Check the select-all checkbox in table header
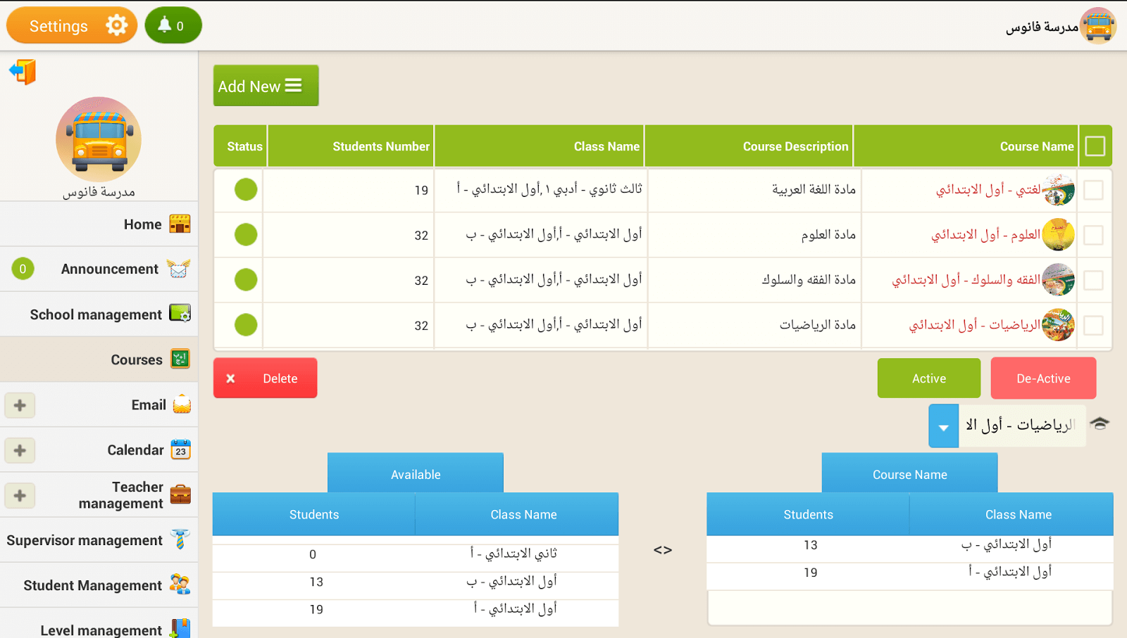 [1095, 146]
